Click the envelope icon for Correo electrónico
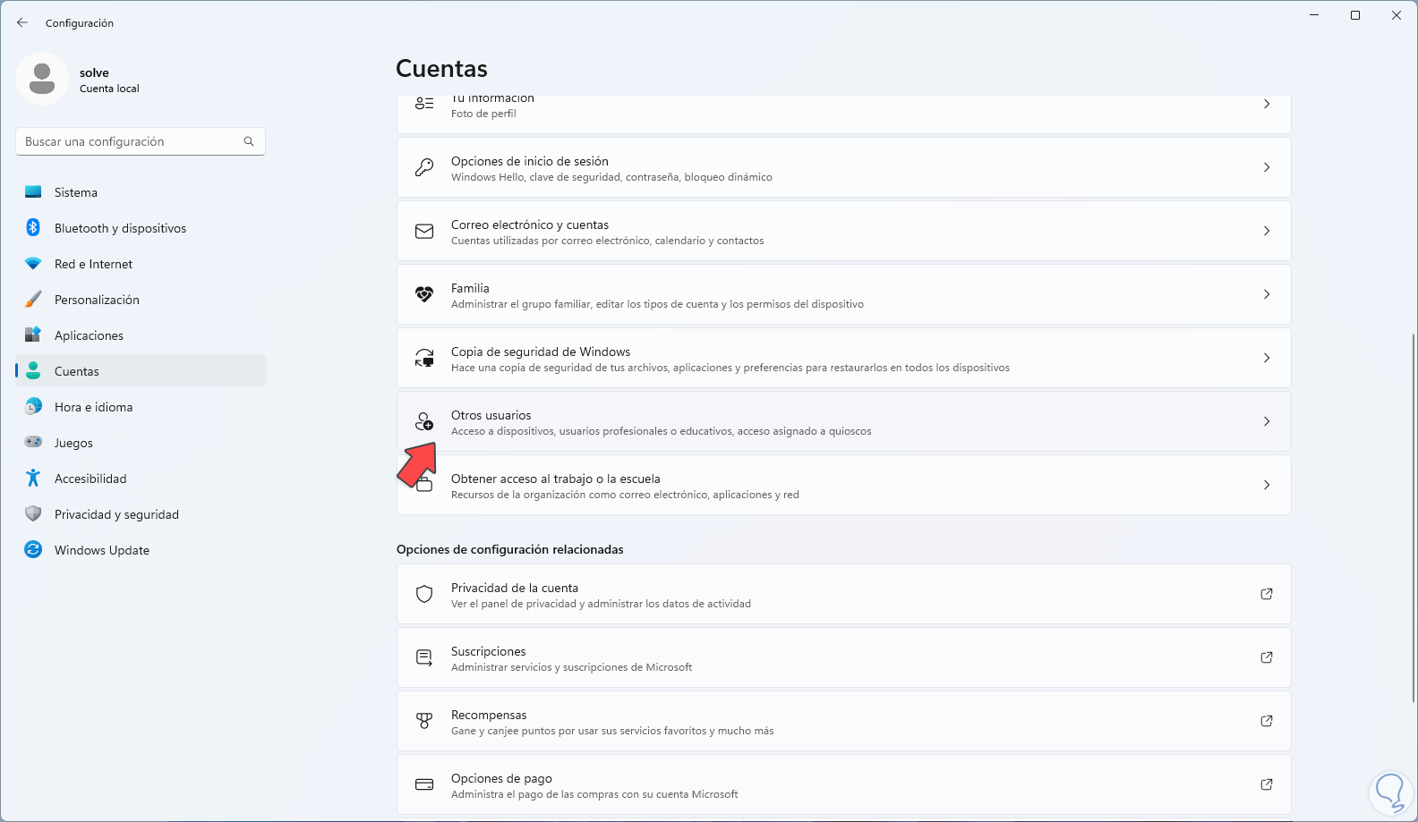This screenshot has width=1418, height=822. pyautogui.click(x=424, y=231)
